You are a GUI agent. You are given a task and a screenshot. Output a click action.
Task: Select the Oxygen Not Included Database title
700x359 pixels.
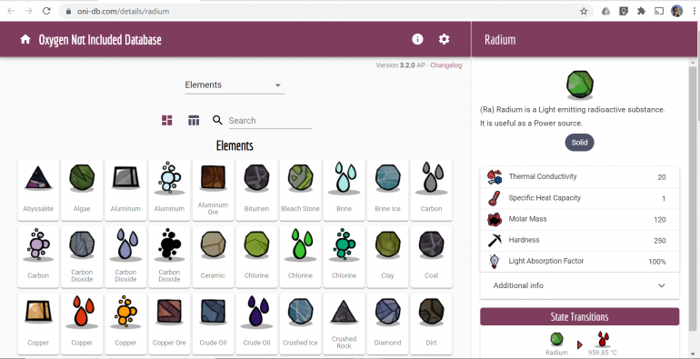pos(100,40)
